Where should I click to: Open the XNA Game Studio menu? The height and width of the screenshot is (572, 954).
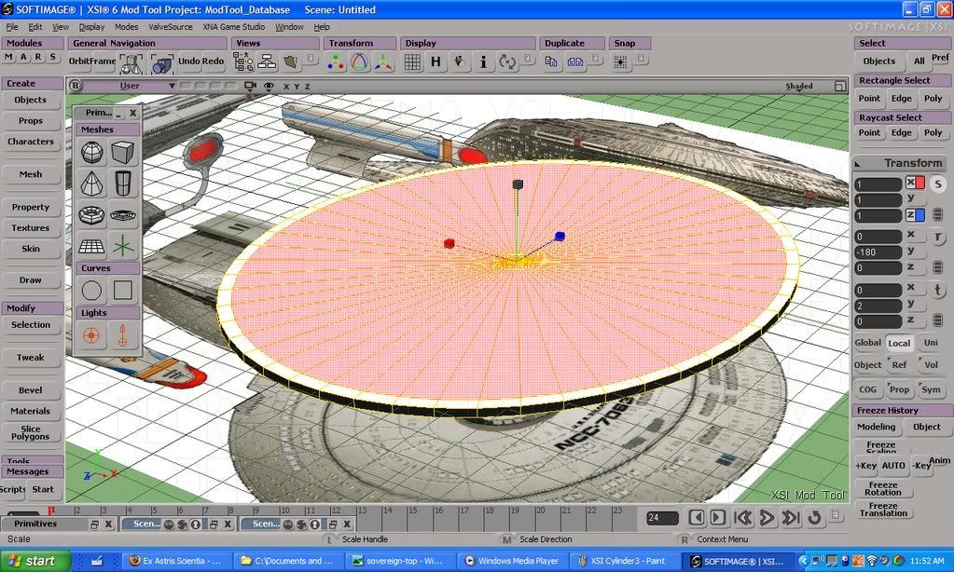234,27
